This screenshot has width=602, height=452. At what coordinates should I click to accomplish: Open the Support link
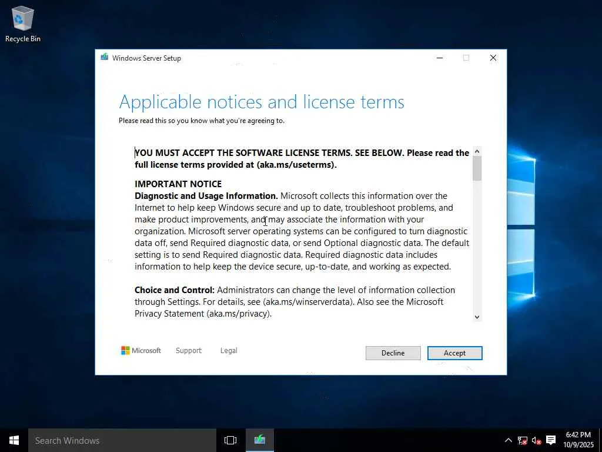point(189,351)
